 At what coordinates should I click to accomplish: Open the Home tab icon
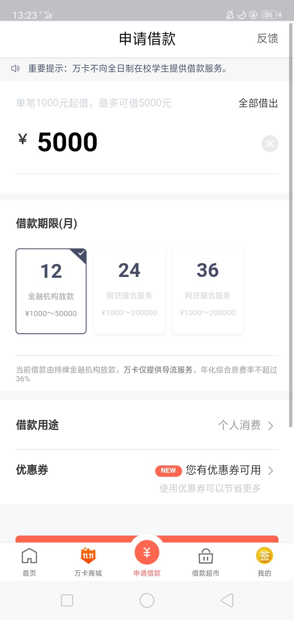click(29, 556)
